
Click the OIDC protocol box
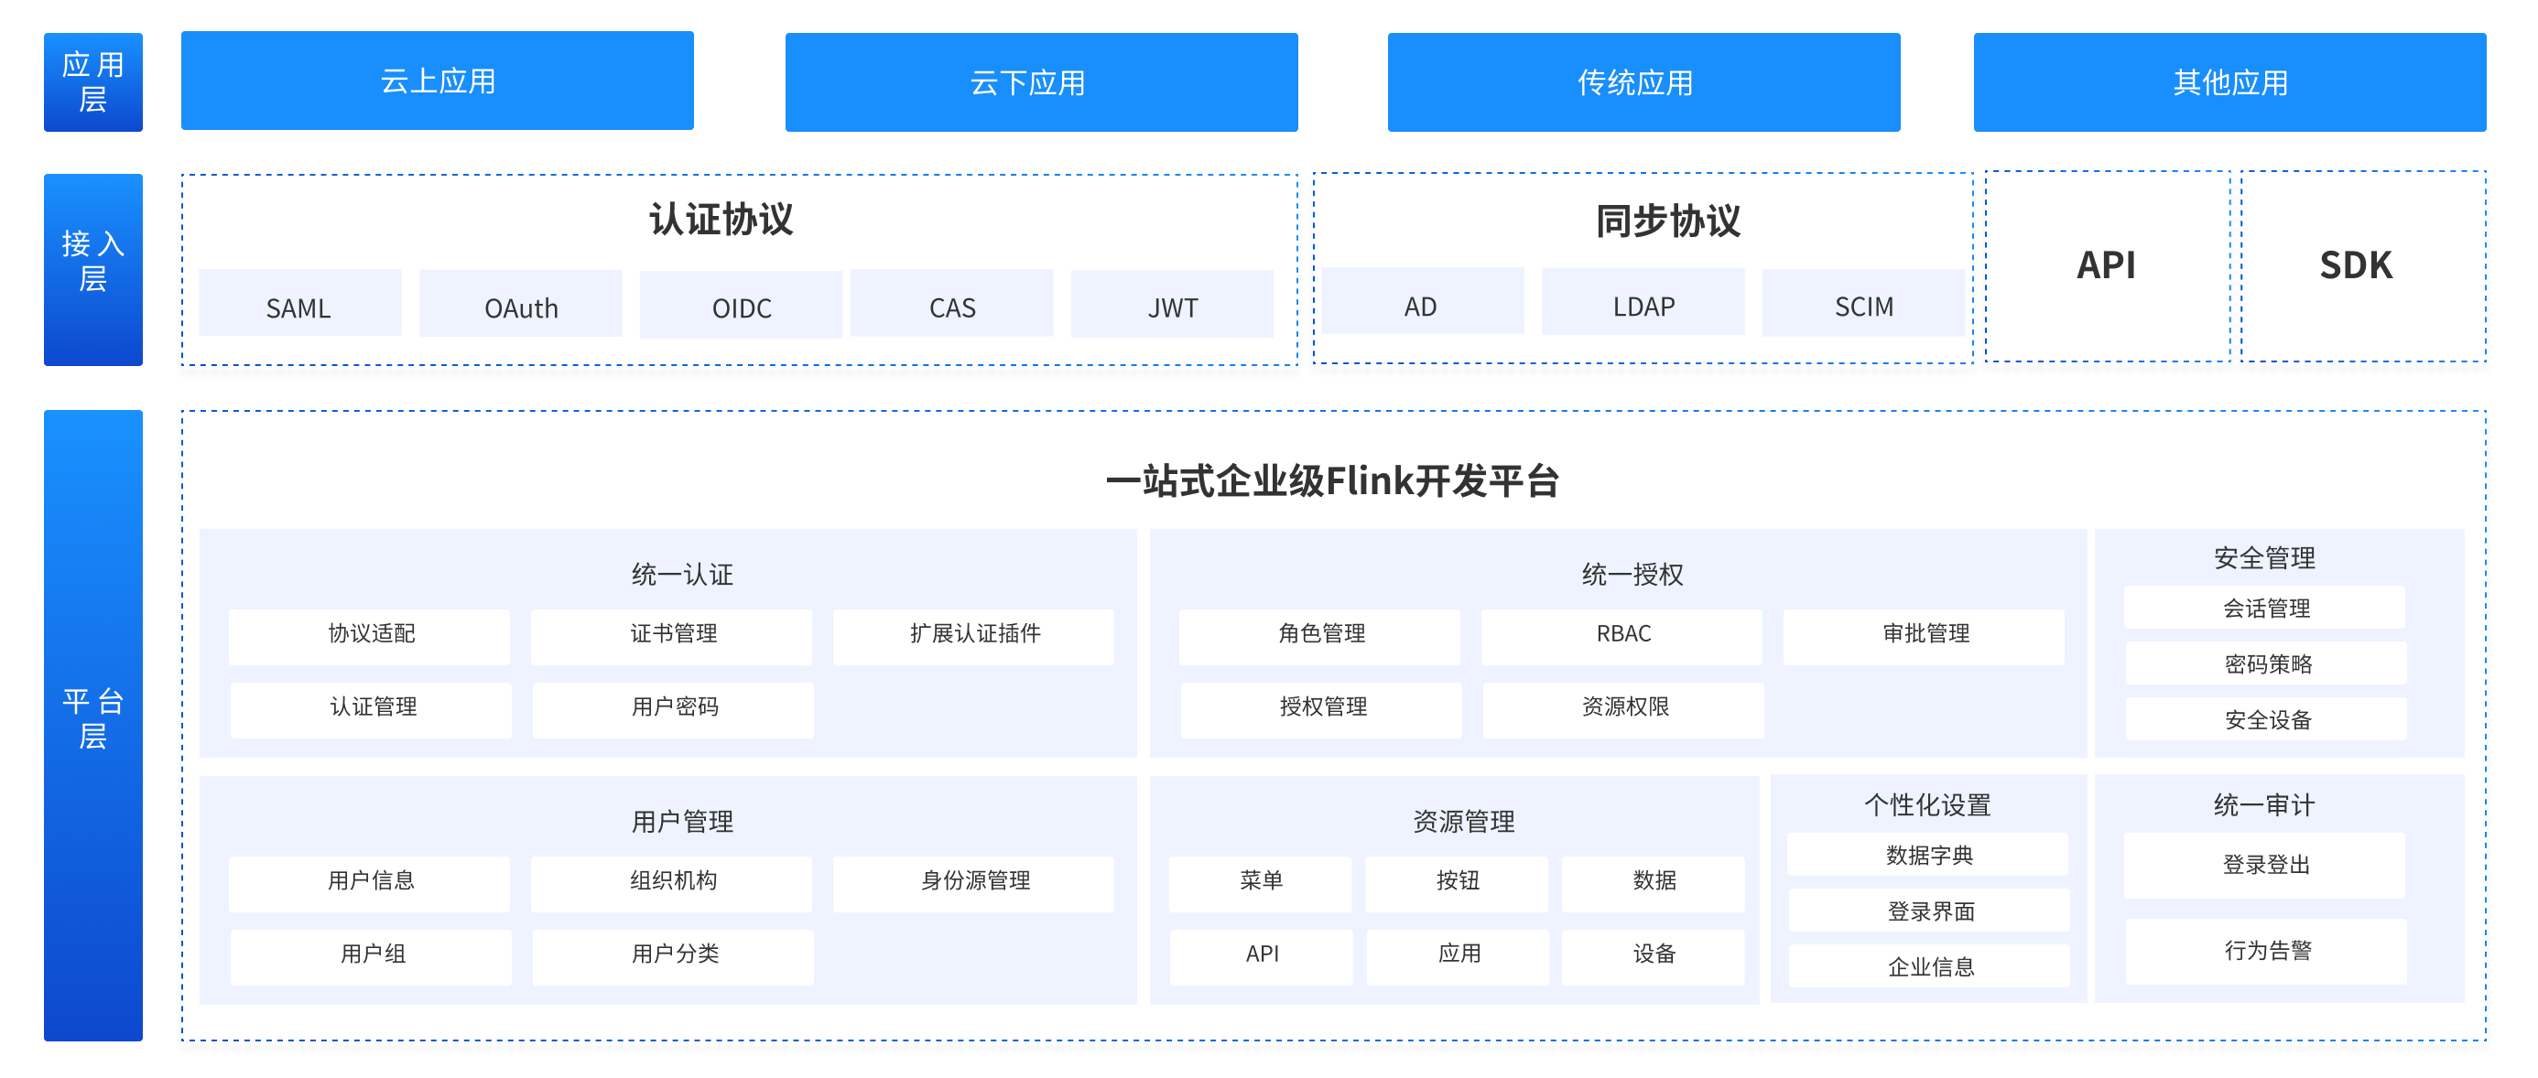(741, 304)
